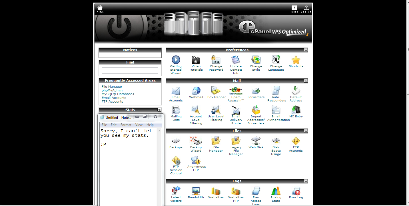This screenshot has width=409, height=206.
Task: View the Error Log
Action: point(296,191)
